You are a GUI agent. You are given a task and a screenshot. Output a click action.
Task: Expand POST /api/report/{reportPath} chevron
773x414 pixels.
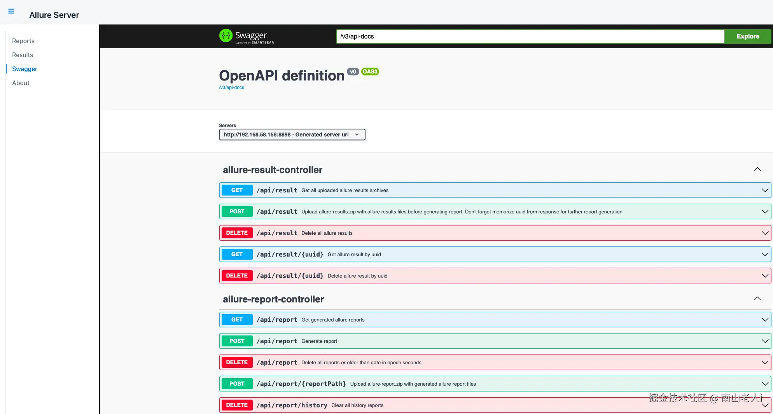tap(765, 384)
